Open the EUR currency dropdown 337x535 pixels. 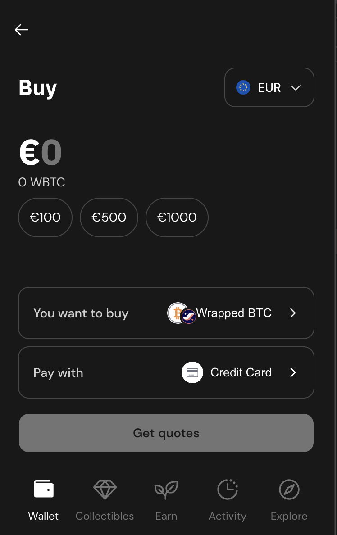[x=269, y=87]
